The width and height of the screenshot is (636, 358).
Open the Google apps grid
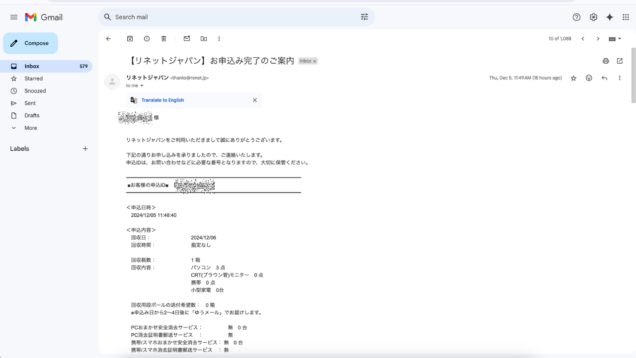(626, 17)
